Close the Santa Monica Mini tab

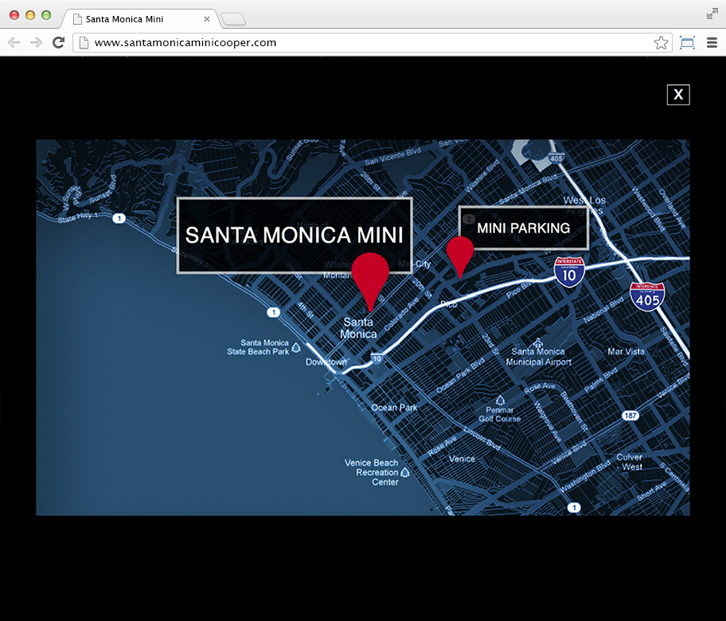click(x=206, y=19)
